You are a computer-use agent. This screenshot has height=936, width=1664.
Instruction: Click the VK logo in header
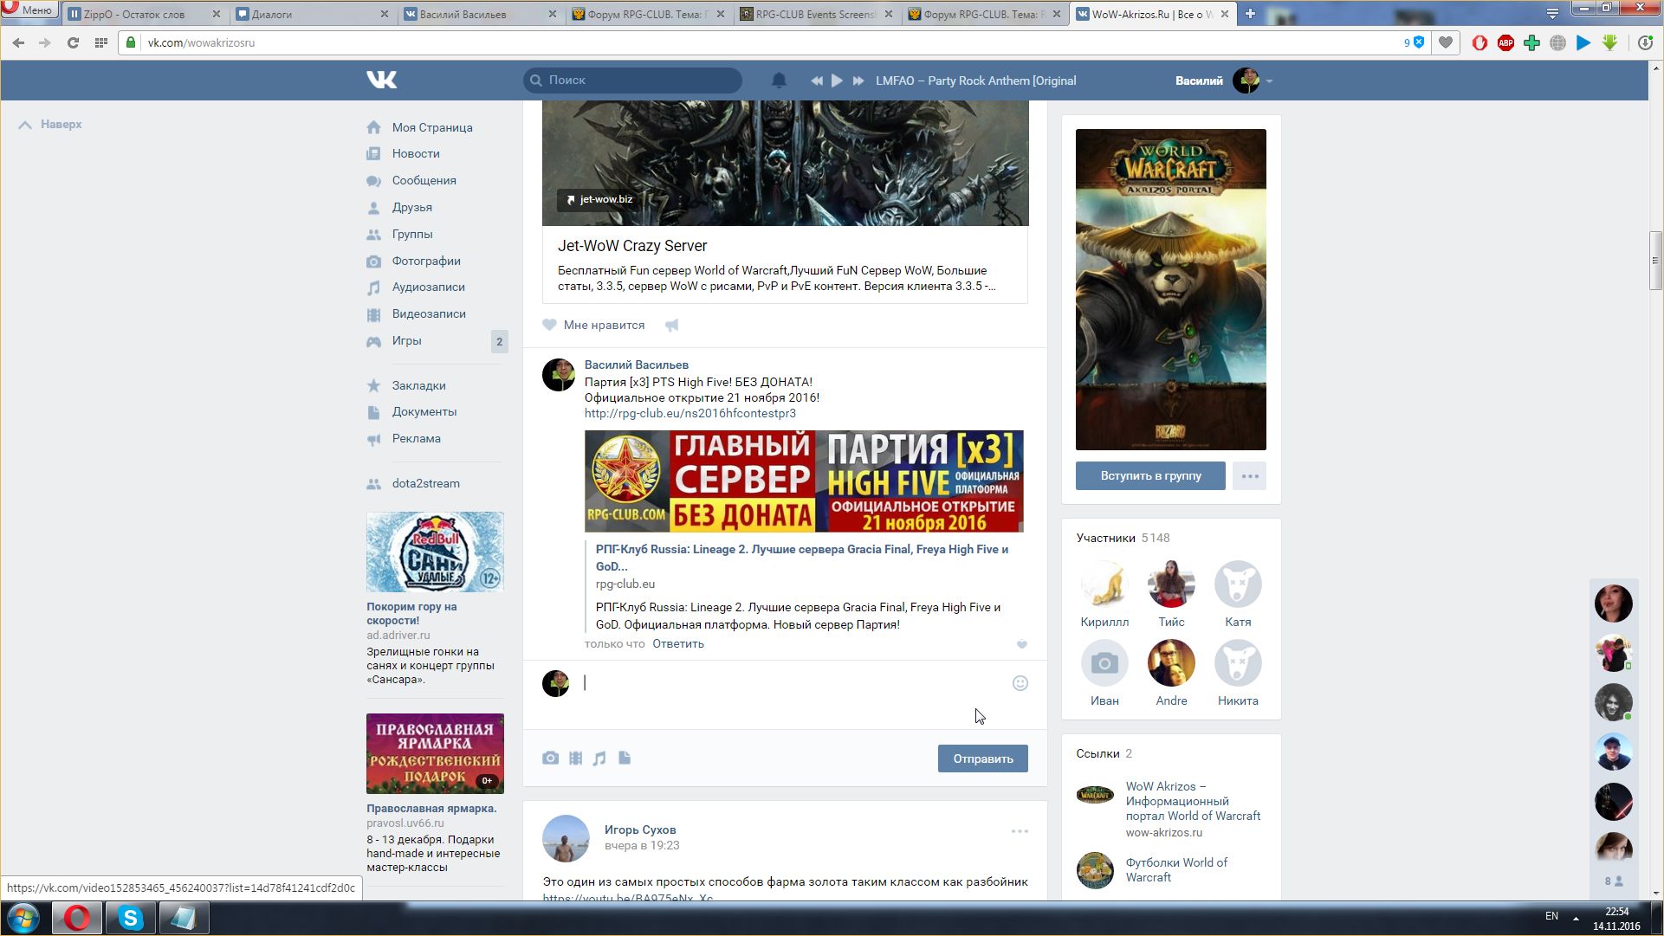click(381, 81)
